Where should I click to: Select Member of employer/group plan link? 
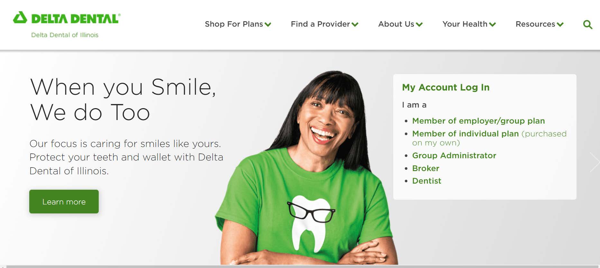click(478, 121)
